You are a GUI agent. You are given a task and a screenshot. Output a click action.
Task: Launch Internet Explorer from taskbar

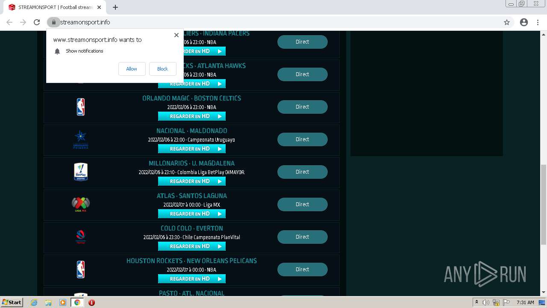34,302
